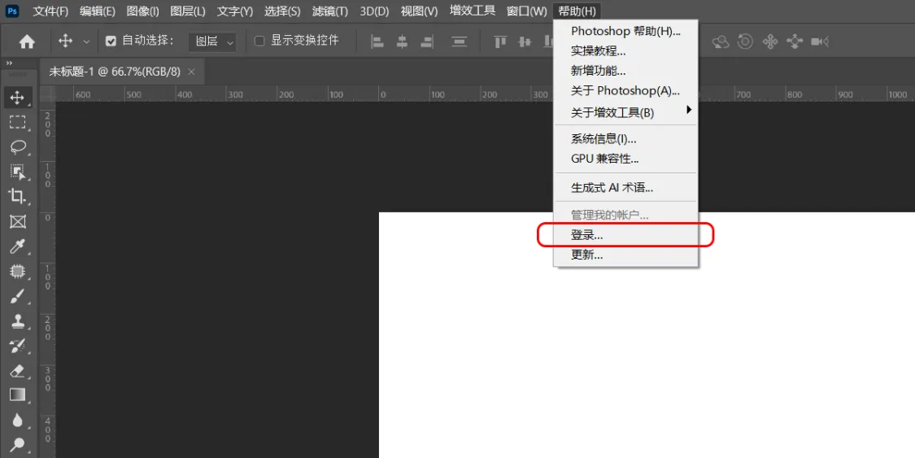915x458 pixels.
Task: Open the 视图(V) menu
Action: point(420,11)
